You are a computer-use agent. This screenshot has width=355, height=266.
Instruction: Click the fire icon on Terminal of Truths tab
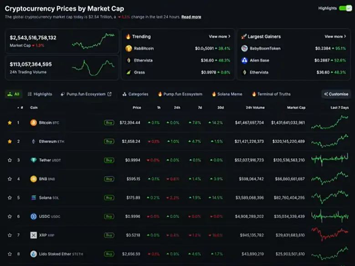254,94
